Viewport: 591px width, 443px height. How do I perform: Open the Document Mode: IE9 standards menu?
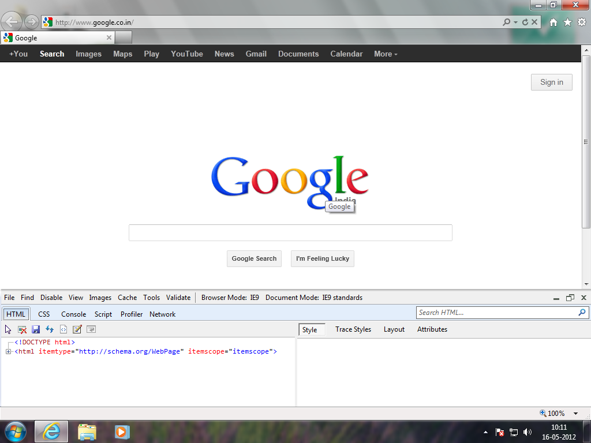click(x=314, y=298)
